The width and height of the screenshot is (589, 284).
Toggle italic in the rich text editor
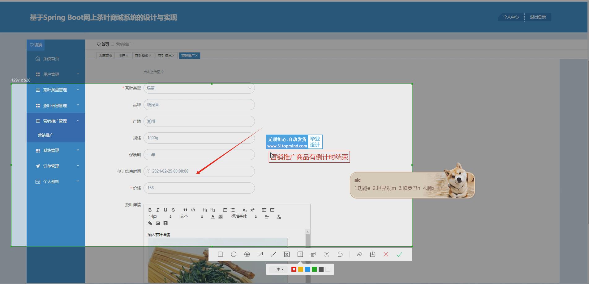(x=158, y=210)
